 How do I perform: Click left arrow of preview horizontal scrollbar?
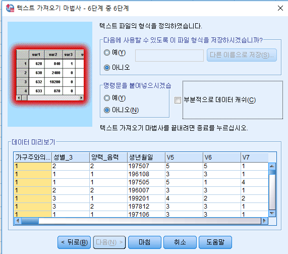[18, 221]
